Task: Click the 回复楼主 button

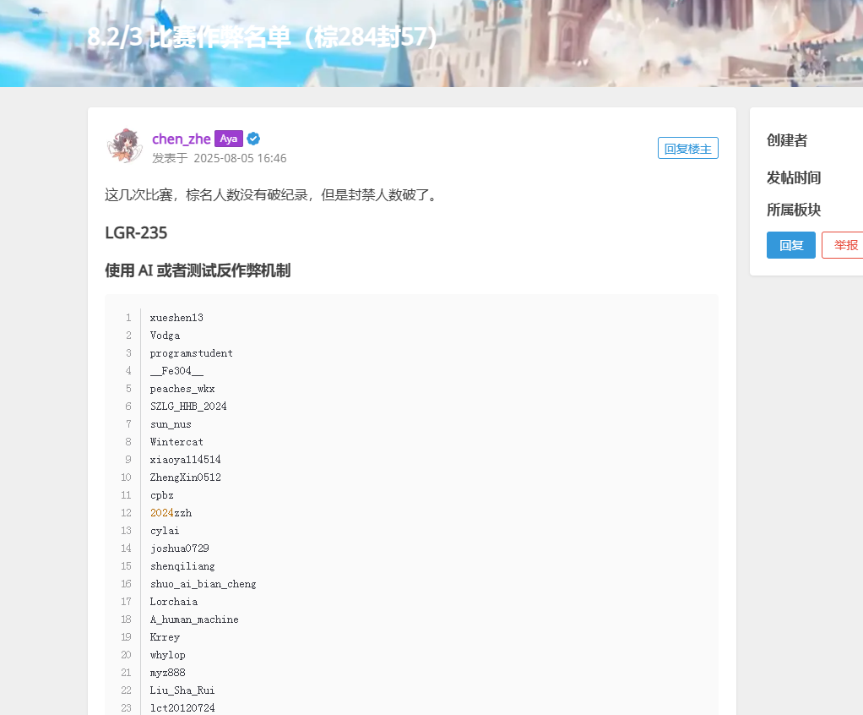Action: click(x=688, y=148)
